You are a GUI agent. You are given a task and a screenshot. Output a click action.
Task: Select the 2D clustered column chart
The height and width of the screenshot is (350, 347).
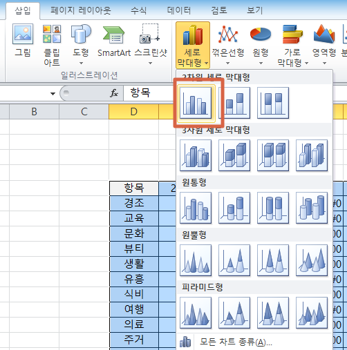pos(196,103)
